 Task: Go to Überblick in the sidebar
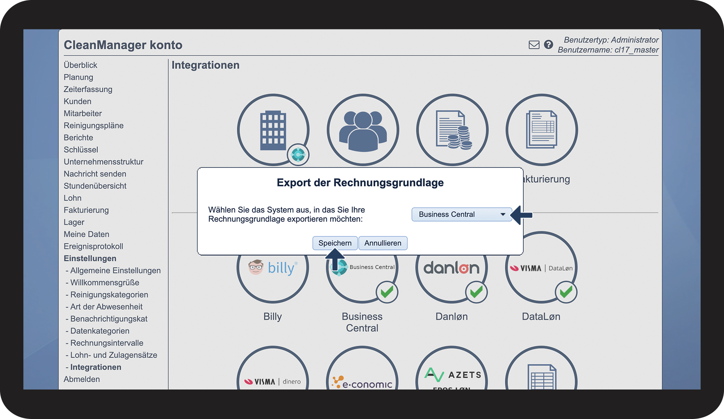pyautogui.click(x=80, y=65)
